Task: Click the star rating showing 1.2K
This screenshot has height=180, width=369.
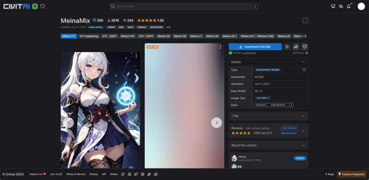Action: coord(151,20)
